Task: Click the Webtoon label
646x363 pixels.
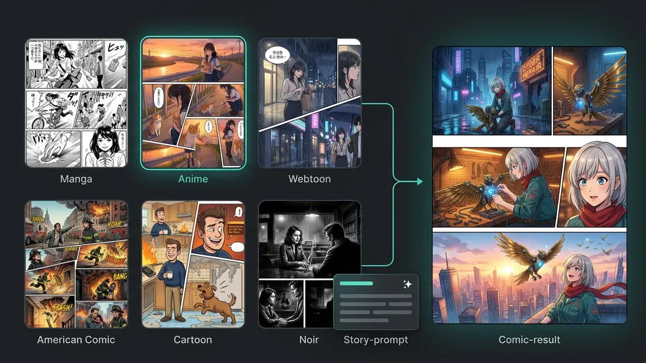Action: click(310, 179)
